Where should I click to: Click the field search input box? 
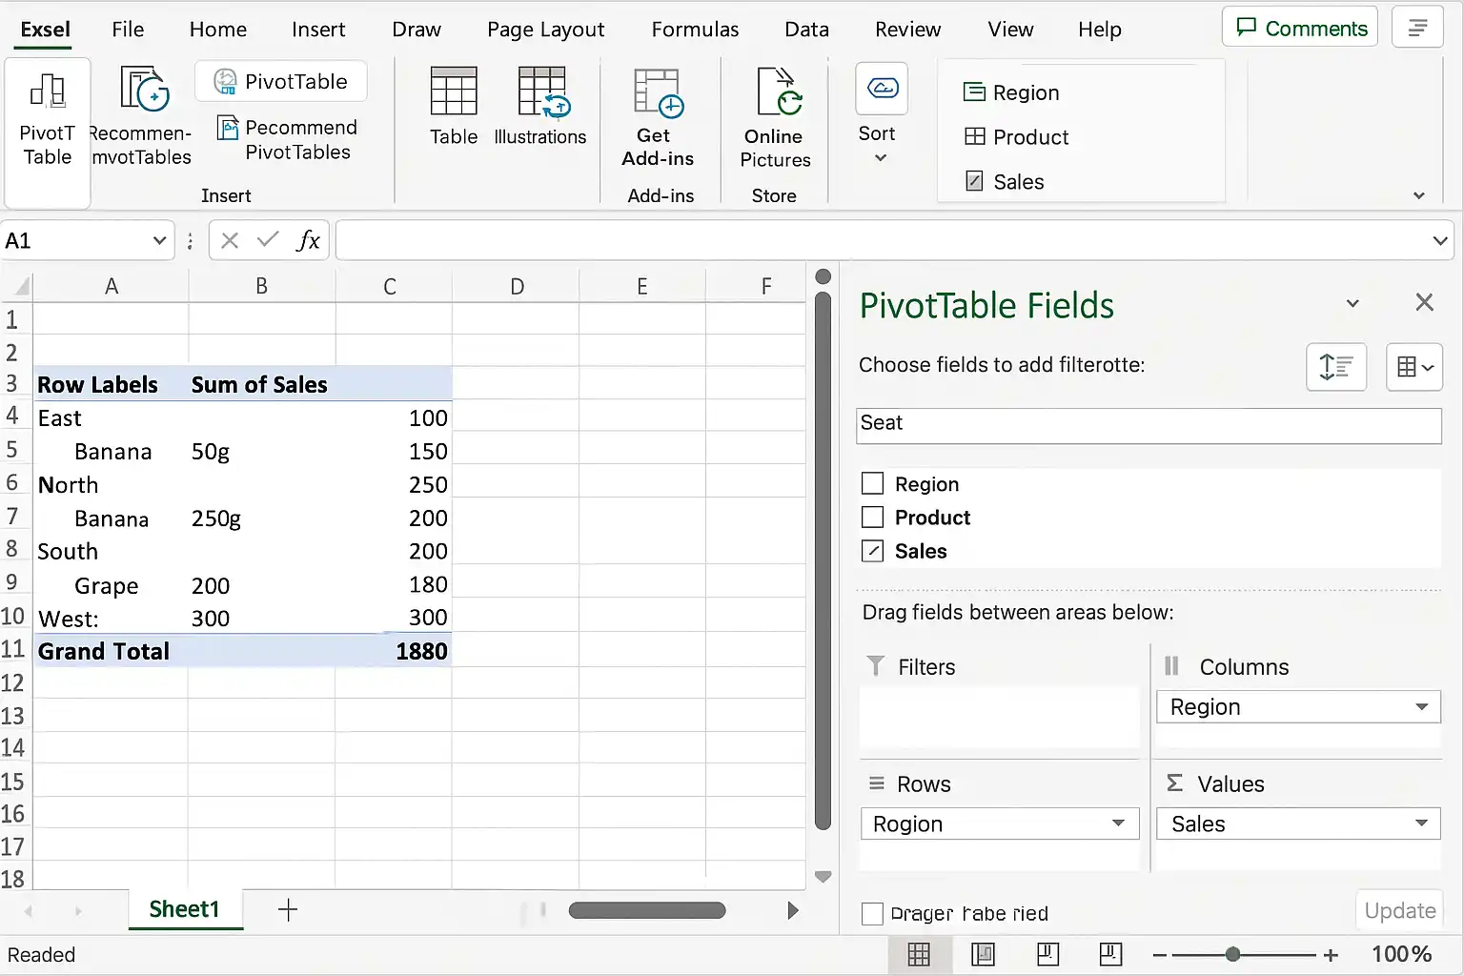(1149, 425)
